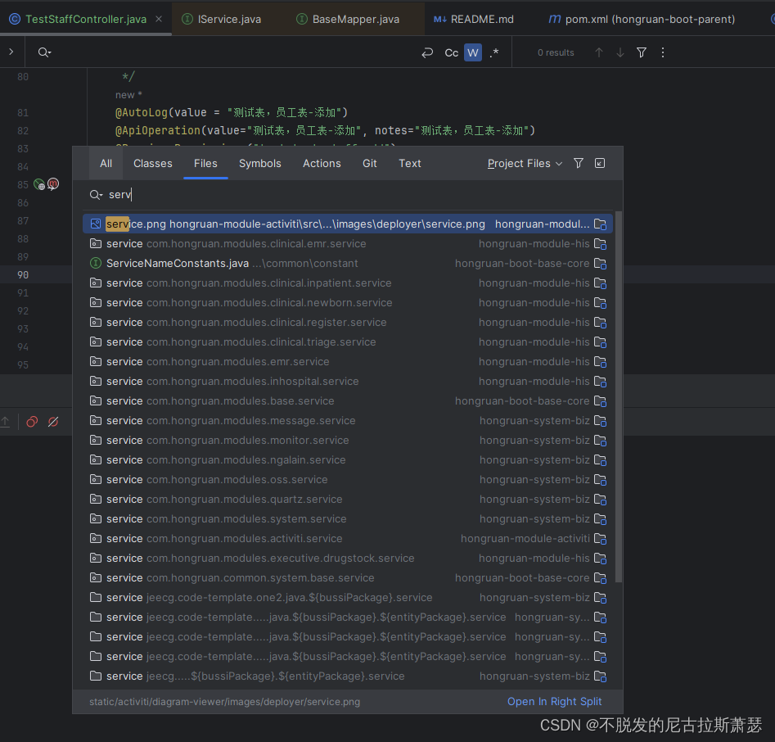The image size is (775, 742).
Task: Switch to IService.java editor tab
Action: click(221, 20)
